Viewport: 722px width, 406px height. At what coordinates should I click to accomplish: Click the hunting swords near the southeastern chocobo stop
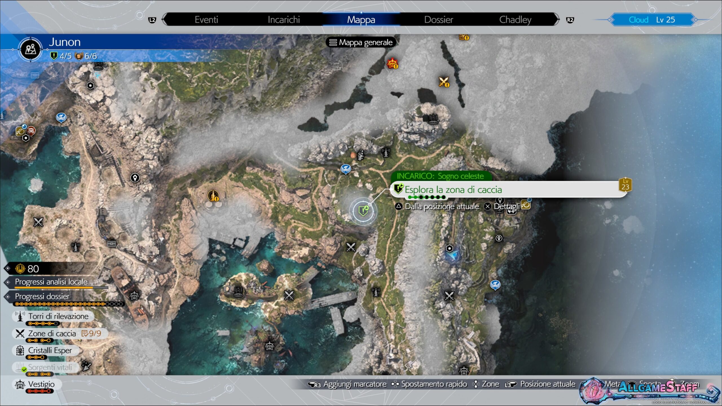[x=449, y=296]
